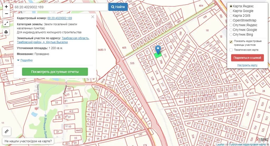Focus the cadastral number search field
This screenshot has height=146, width=270.
click(x=60, y=7)
